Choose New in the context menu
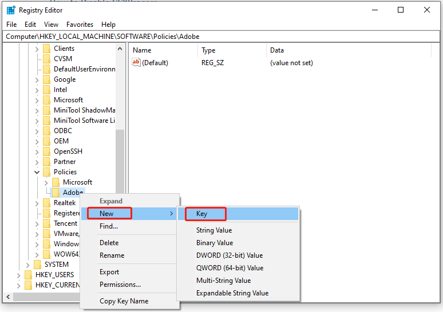 [129, 214]
